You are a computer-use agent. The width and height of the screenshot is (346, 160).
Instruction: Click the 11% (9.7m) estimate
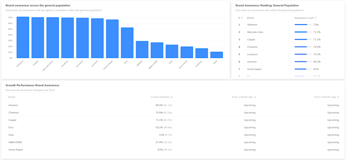point(165,135)
